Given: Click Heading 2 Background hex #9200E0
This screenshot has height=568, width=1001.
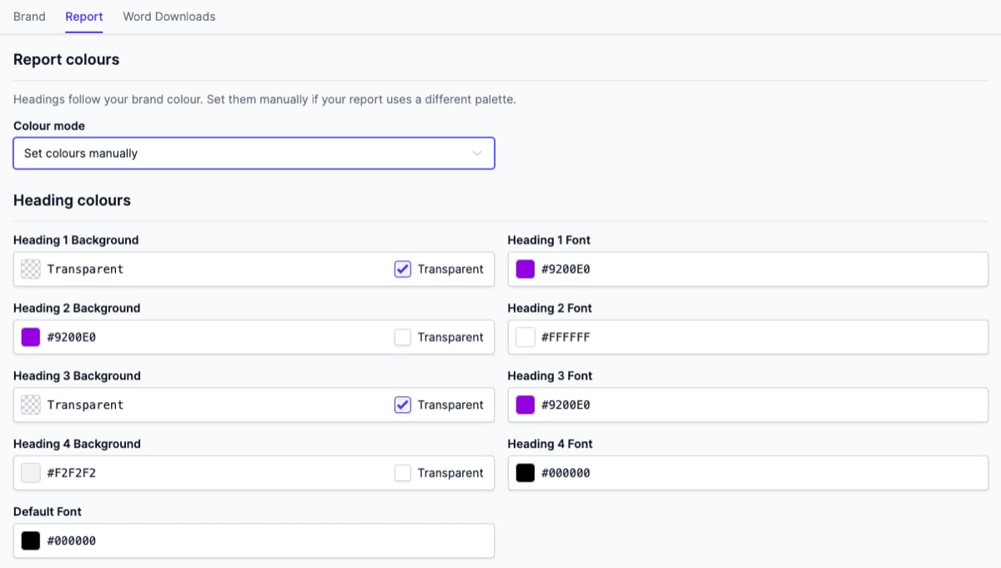Looking at the screenshot, I should (x=72, y=337).
